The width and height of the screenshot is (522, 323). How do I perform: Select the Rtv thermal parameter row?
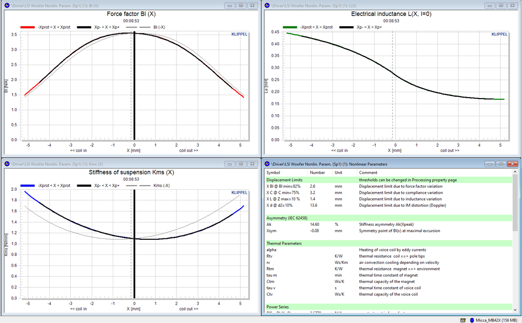coord(389,256)
